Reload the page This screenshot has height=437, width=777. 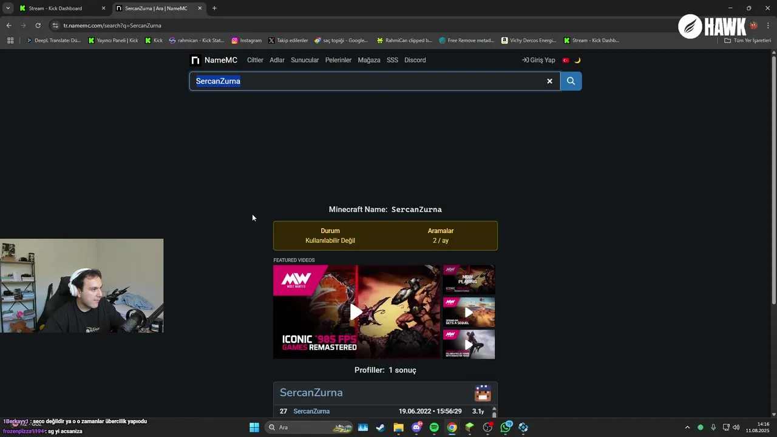[38, 25]
